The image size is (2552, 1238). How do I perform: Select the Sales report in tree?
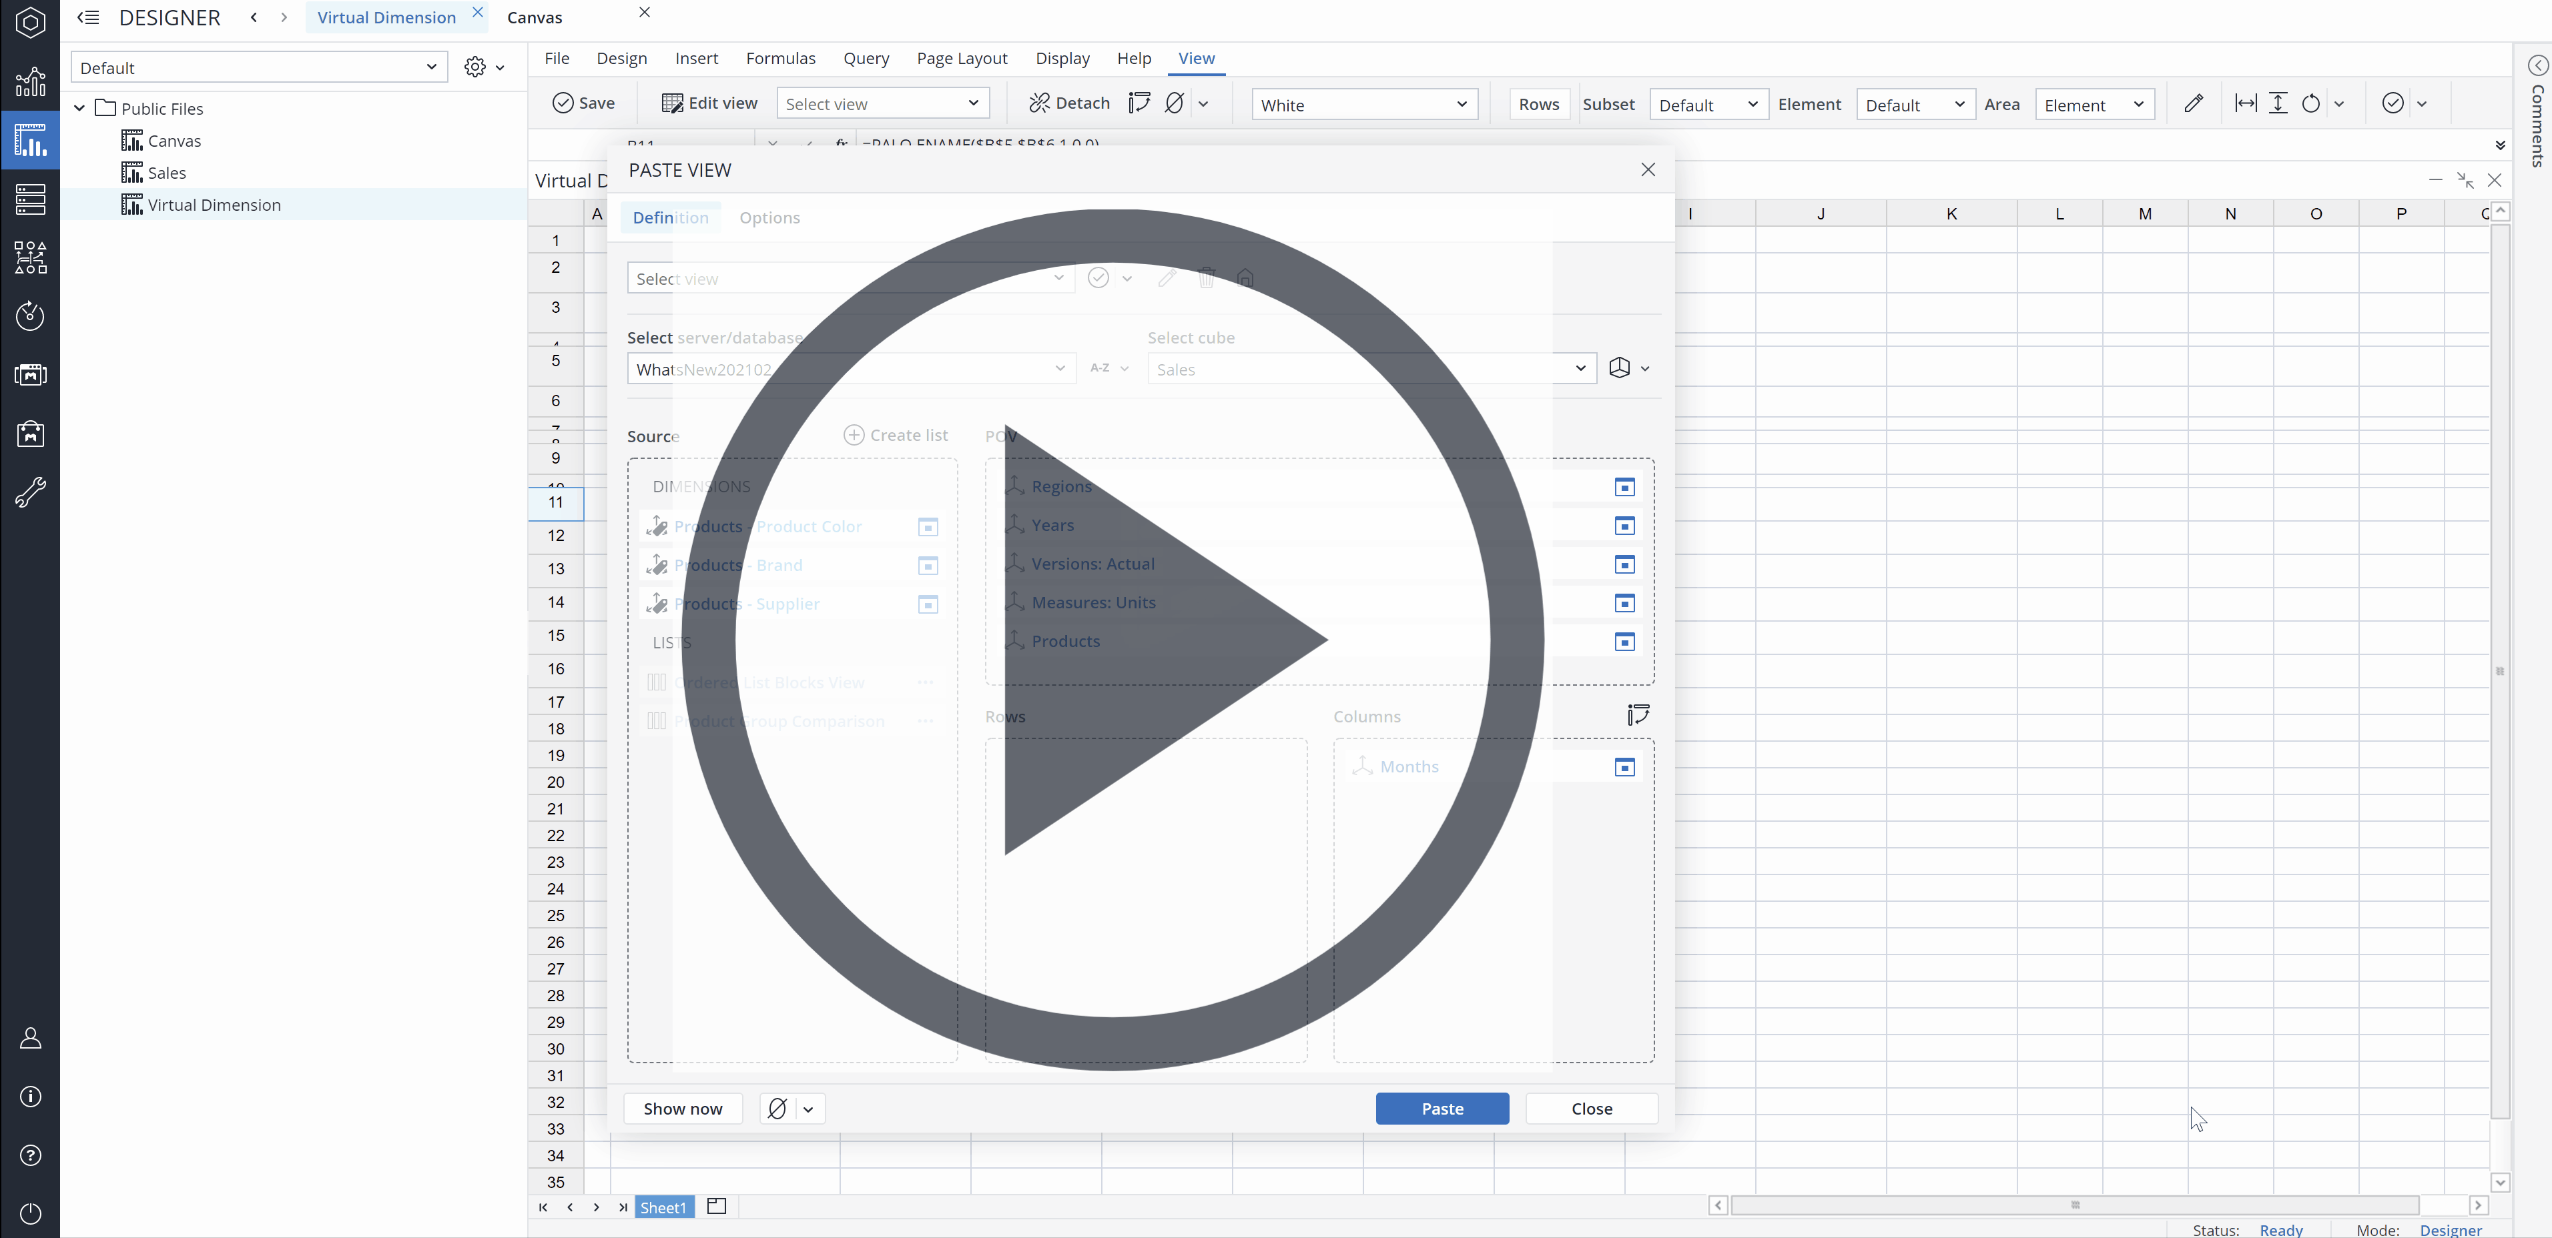(x=166, y=173)
